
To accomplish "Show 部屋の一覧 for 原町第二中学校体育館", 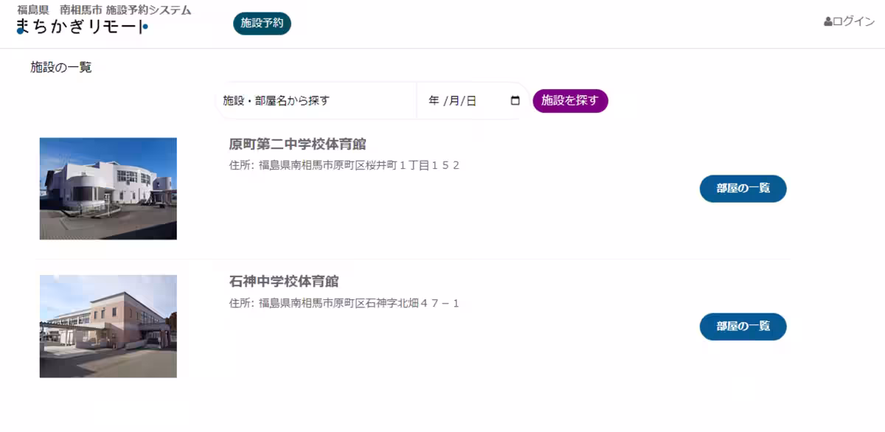I will click(x=743, y=189).
